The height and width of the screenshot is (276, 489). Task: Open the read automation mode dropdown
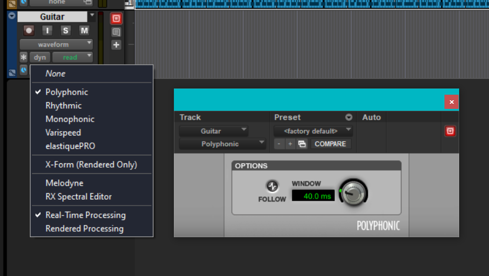72,57
